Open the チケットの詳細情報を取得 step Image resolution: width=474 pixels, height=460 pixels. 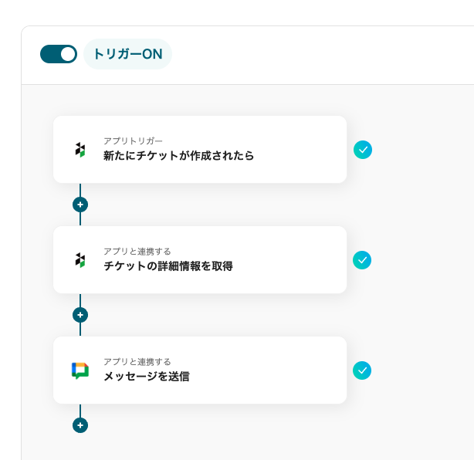pos(168,266)
